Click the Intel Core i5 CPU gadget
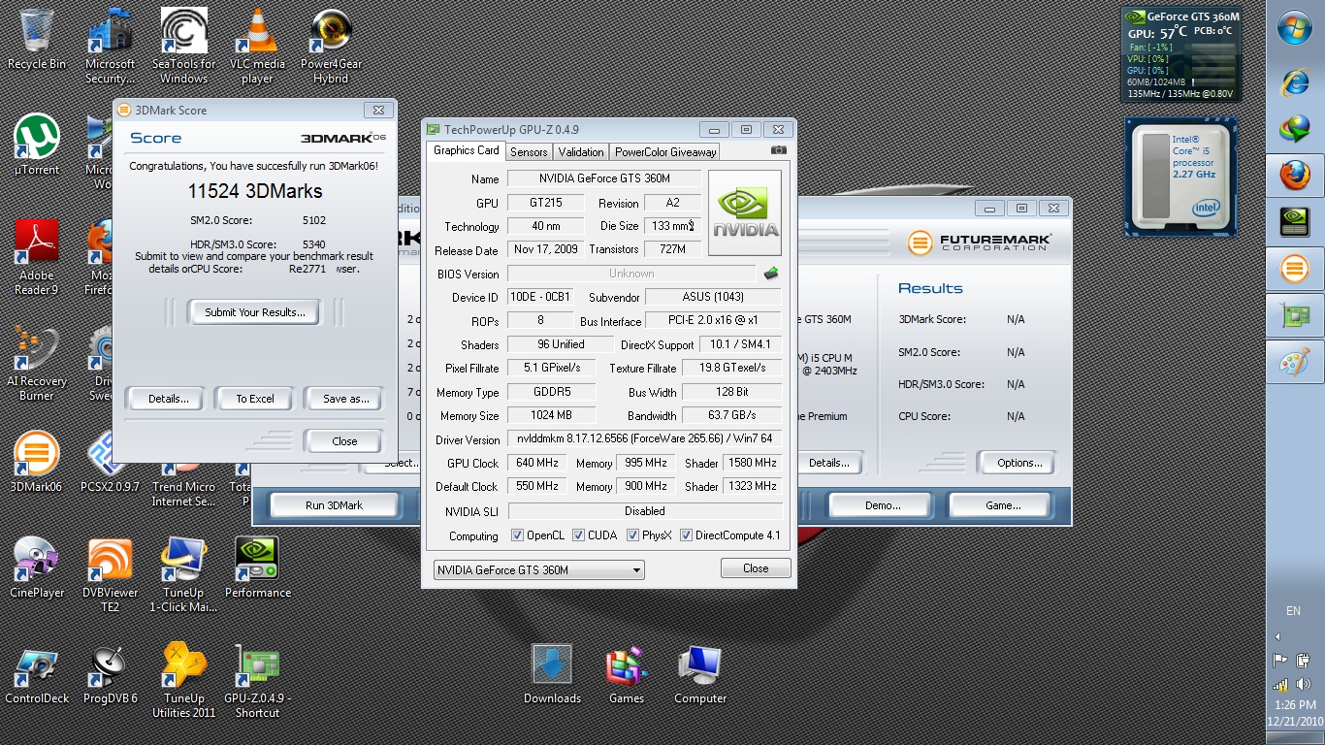 (1181, 178)
